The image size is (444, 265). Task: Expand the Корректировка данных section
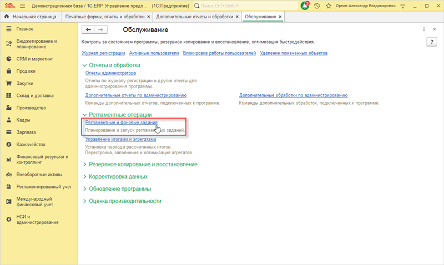pyautogui.click(x=118, y=176)
